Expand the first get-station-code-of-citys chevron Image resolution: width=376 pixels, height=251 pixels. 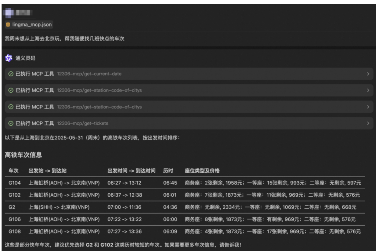coord(368,90)
